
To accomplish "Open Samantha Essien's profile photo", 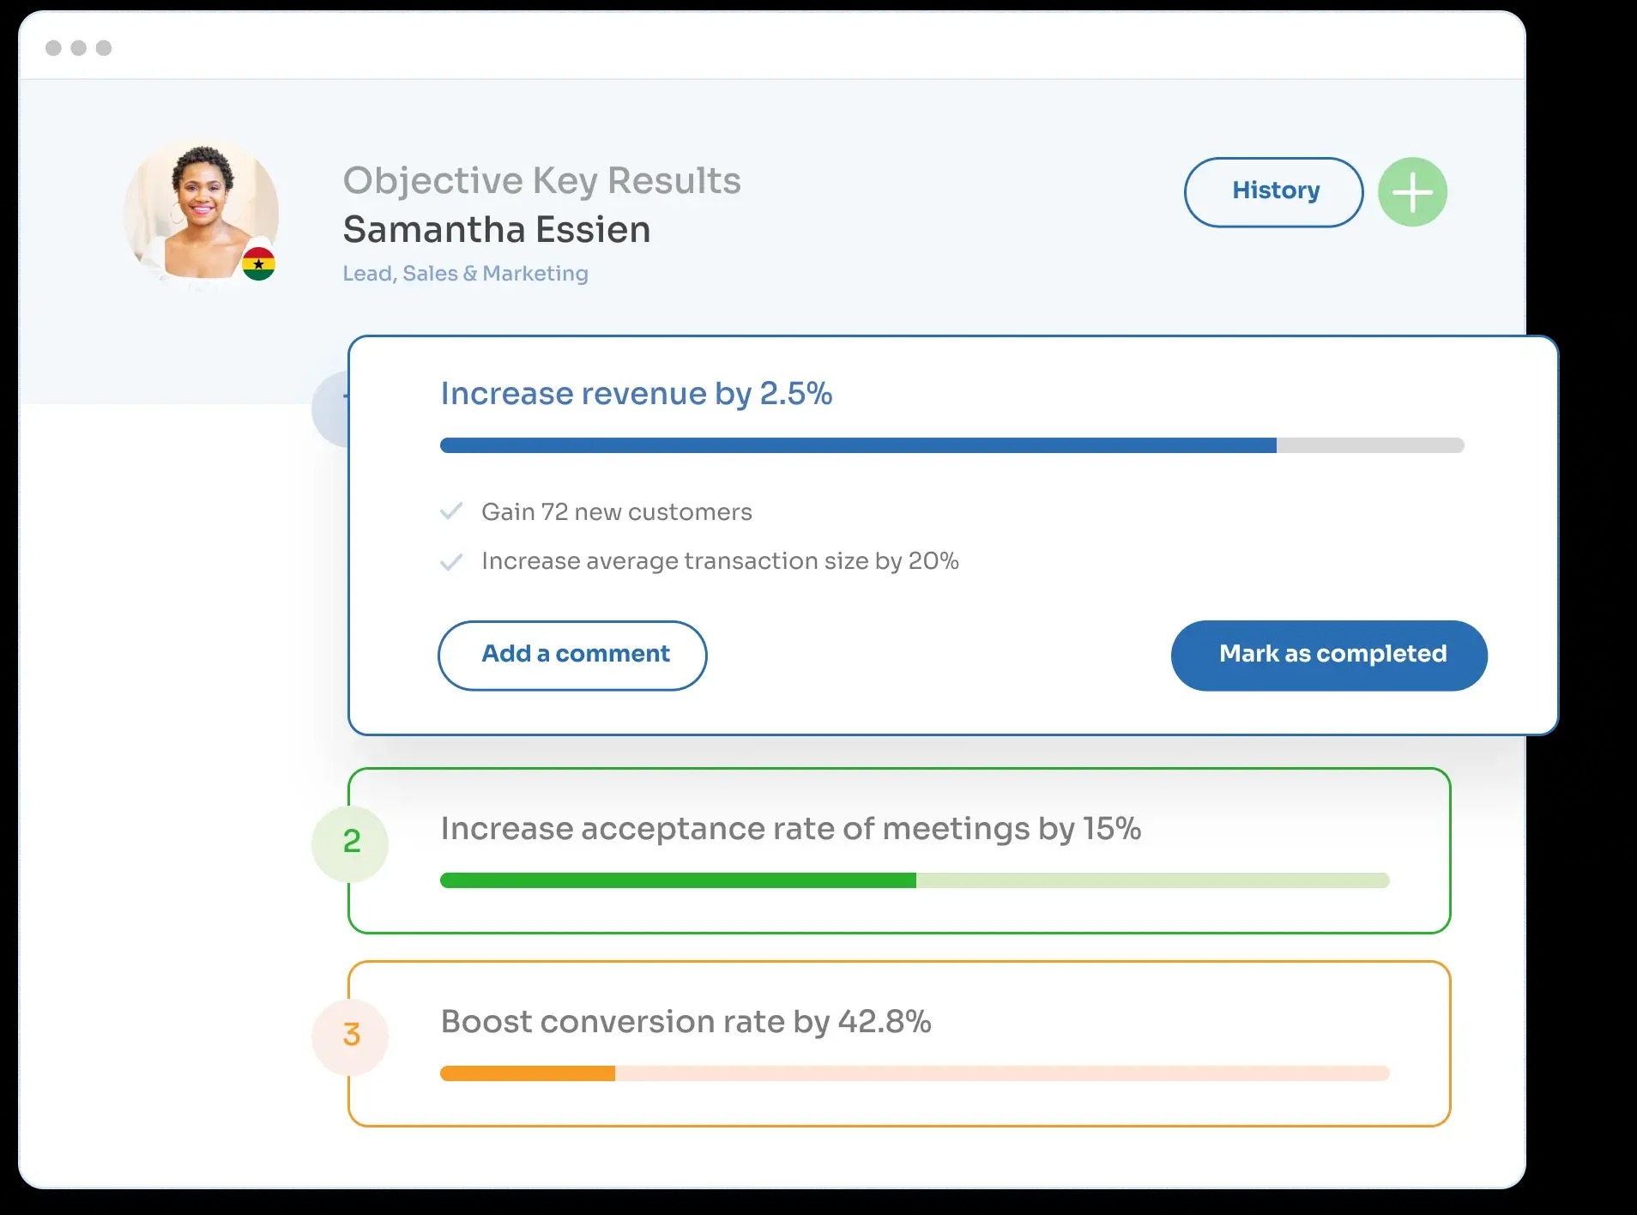I will tap(200, 210).
